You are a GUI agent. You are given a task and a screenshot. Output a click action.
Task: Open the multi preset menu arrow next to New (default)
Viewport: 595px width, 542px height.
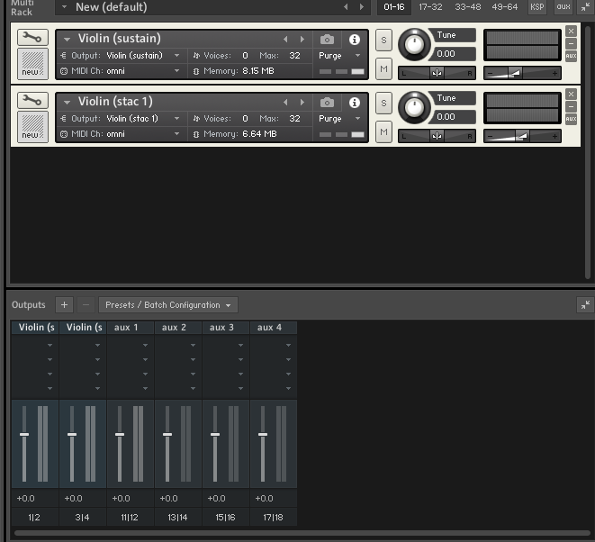(x=64, y=7)
